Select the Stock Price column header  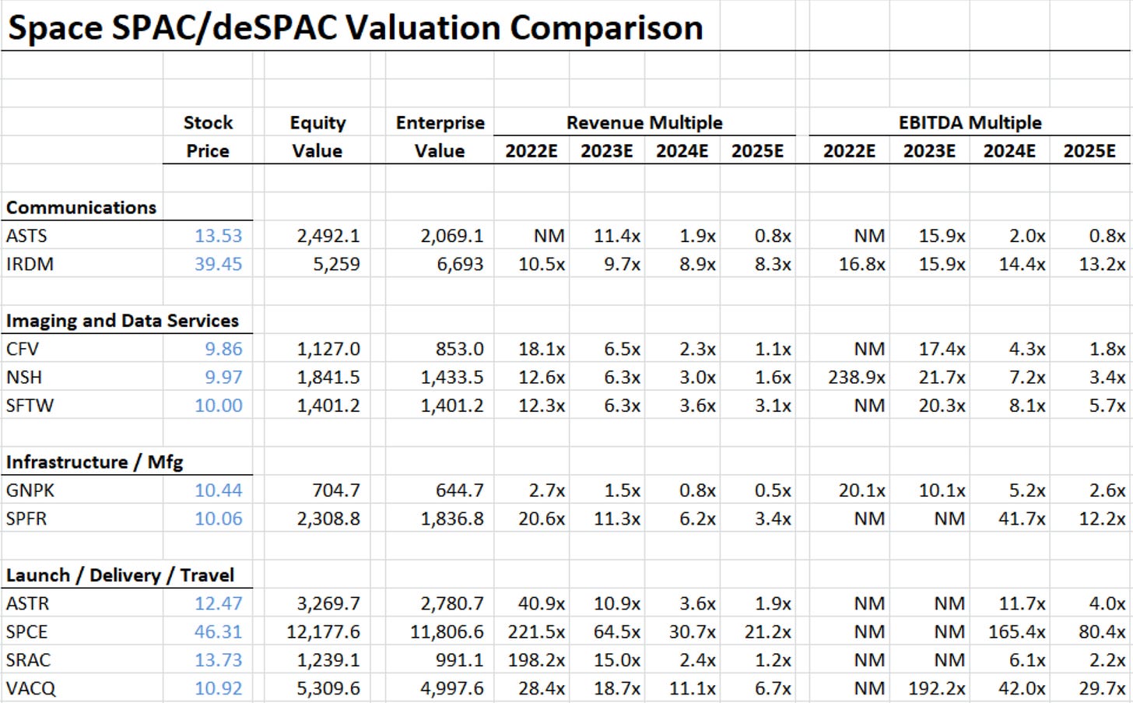point(208,136)
